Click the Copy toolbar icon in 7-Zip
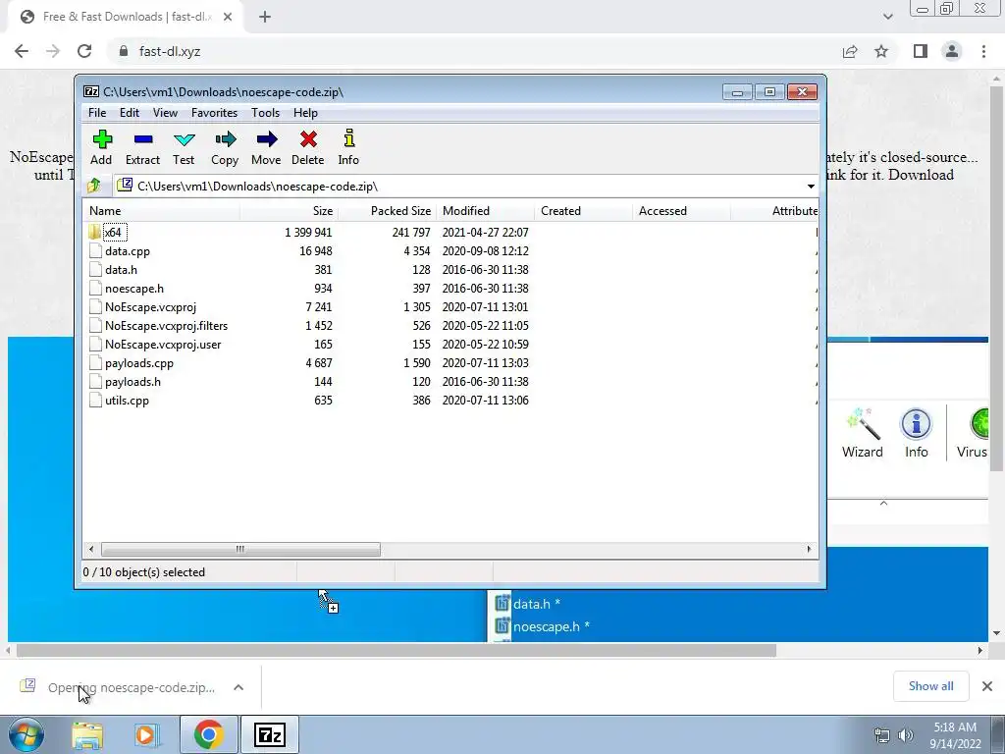Screen dimensions: 1005x754 (x=225, y=139)
